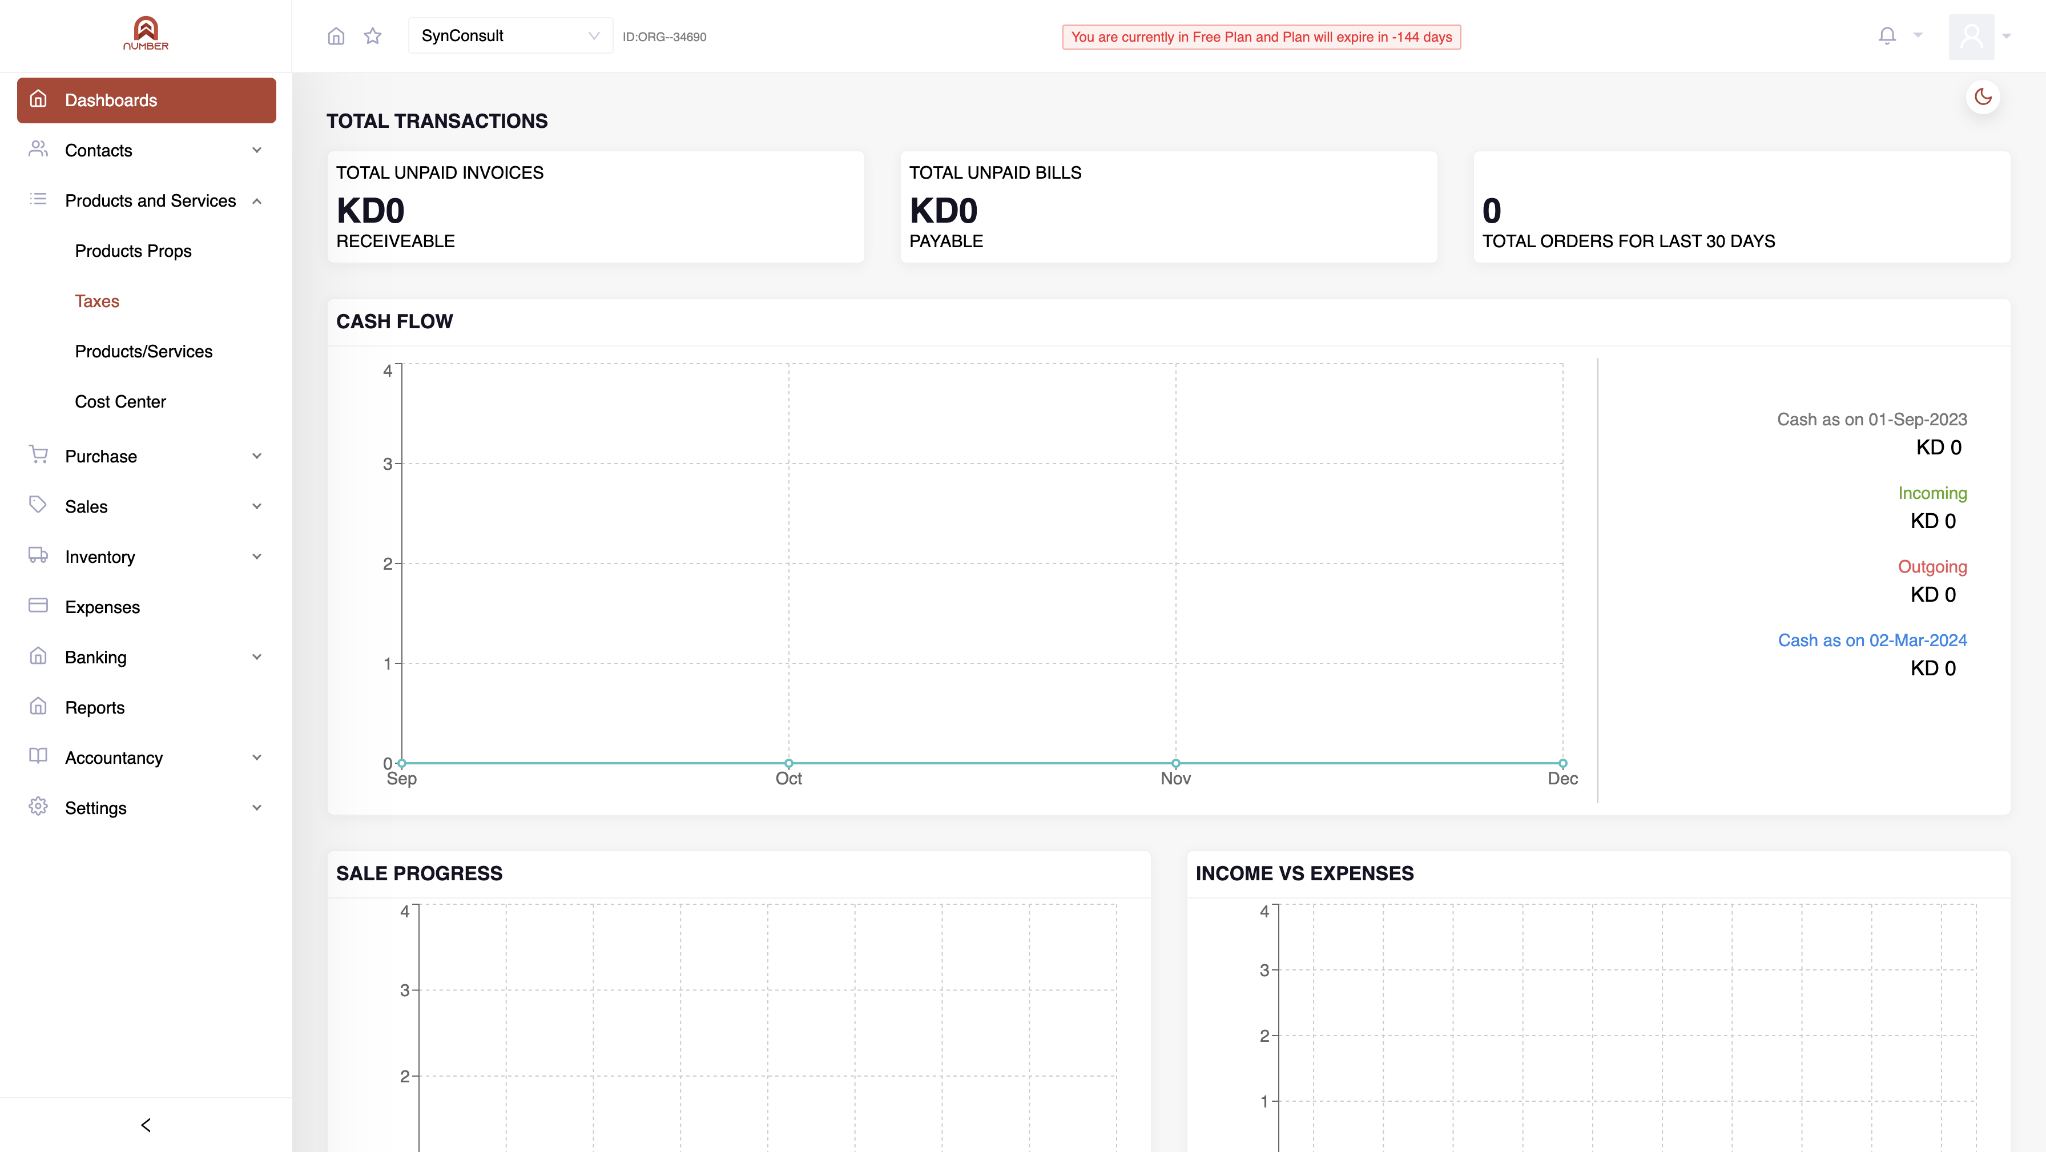The image size is (2046, 1152).
Task: Click the Accountancy book icon
Action: [38, 756]
